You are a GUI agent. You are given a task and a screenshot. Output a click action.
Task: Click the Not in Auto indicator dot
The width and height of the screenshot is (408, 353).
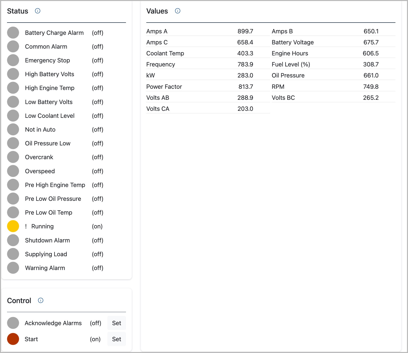(13, 129)
